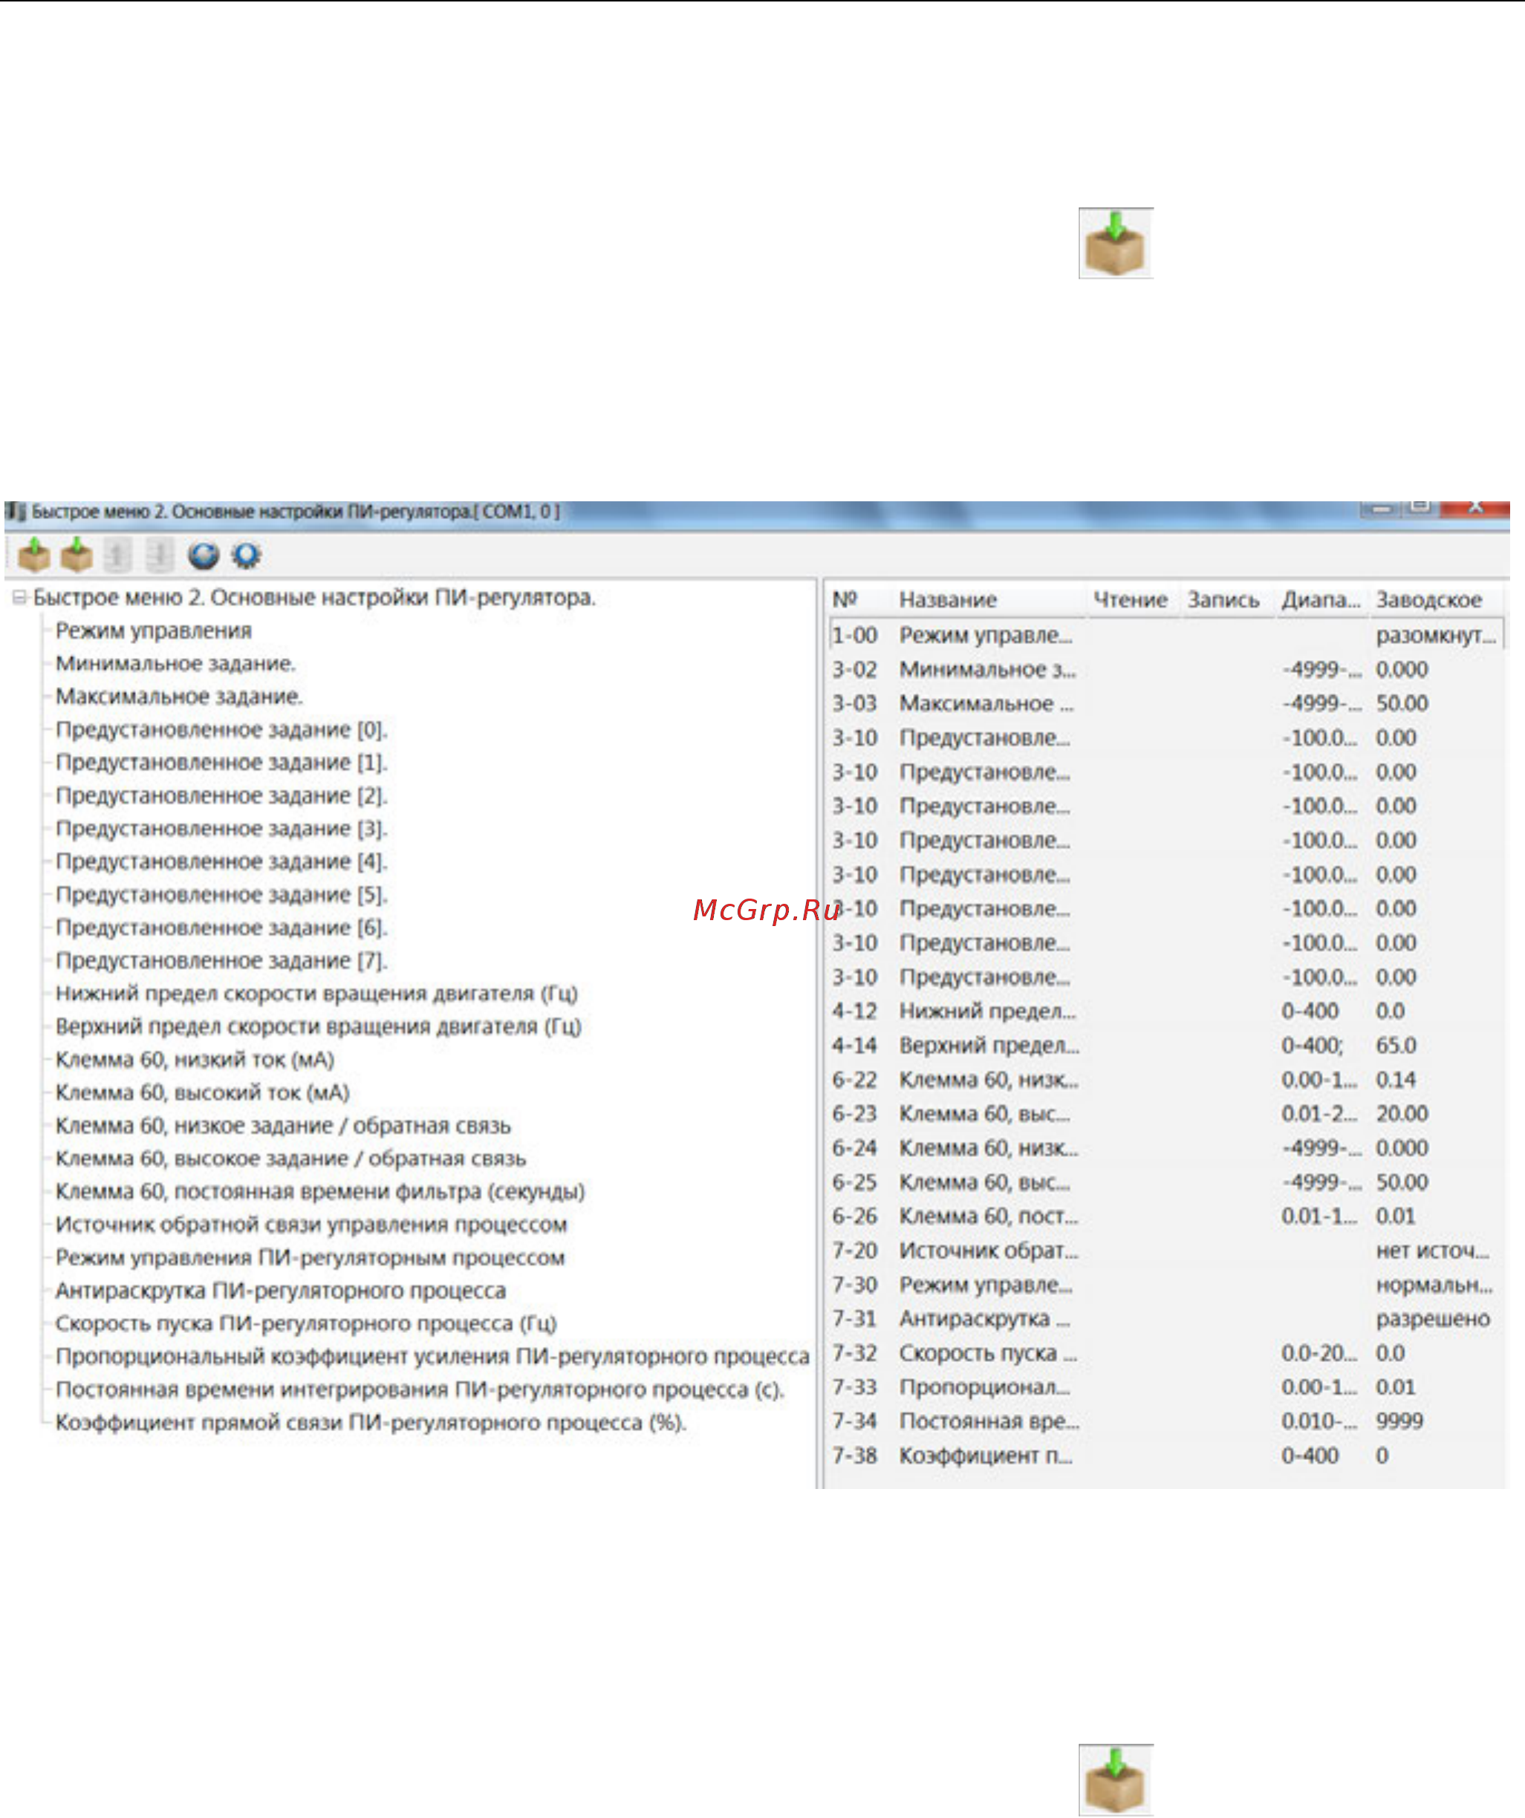Screen dimensions: 1525x1818
Task: Click factory value 65.0 in row 4-14
Action: coord(1396,1045)
